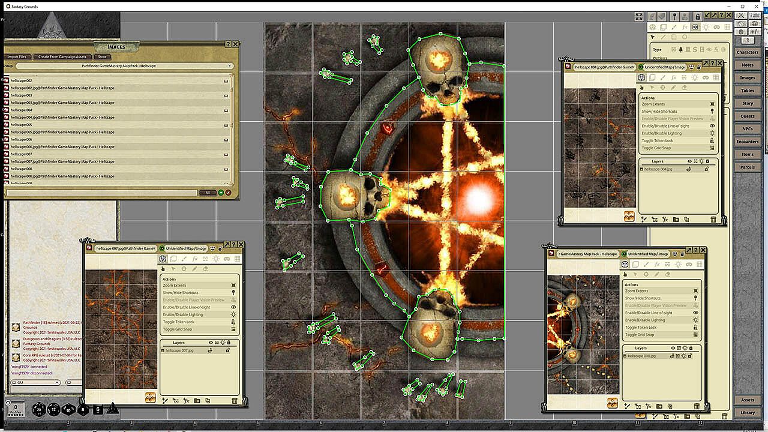This screenshot has height=432, width=768.
Task: Toggle Line-of-sight in hellscape 004 window
Action: click(679, 126)
